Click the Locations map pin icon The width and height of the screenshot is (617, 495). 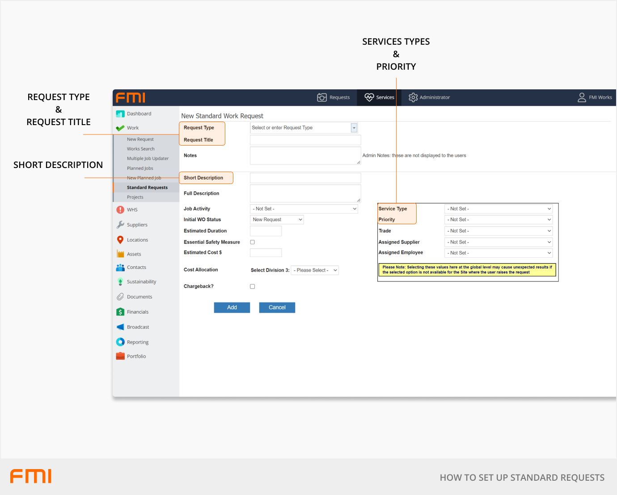(120, 240)
